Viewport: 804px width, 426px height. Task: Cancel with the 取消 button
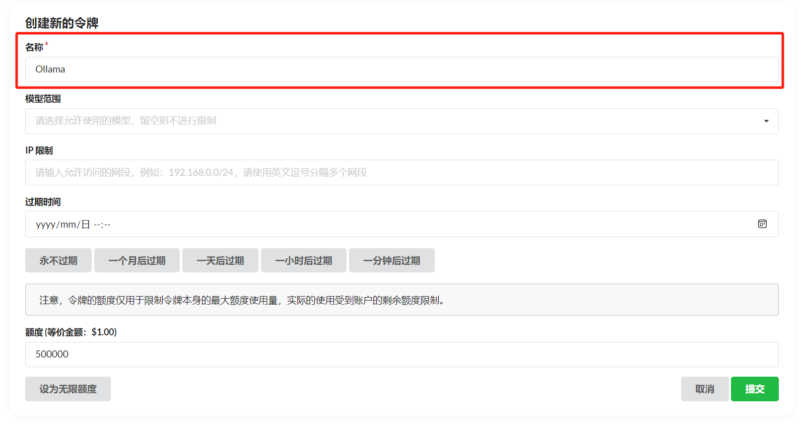[x=704, y=389]
